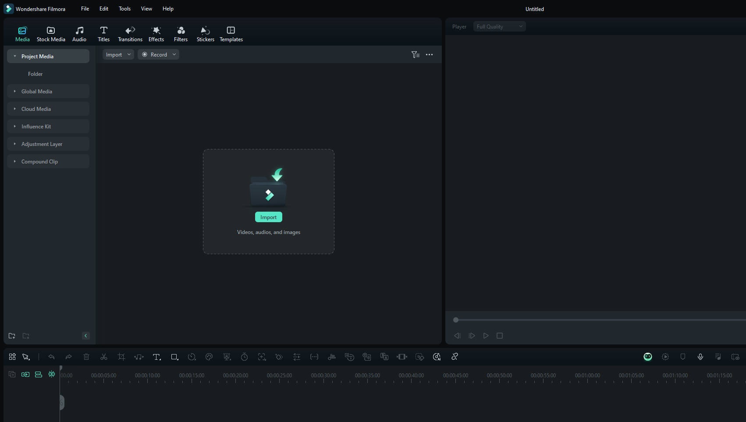Expand the Cloud Media section

click(48, 109)
